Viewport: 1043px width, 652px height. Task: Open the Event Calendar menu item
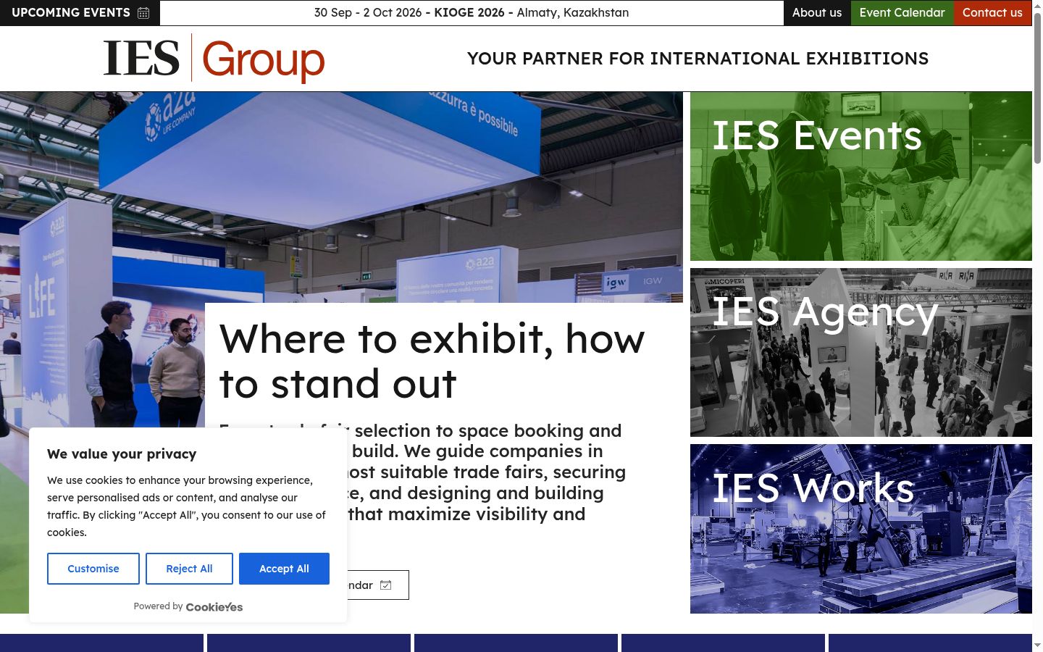click(x=902, y=13)
